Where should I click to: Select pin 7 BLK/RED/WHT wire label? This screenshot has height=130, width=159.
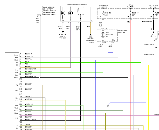pos(31,69)
